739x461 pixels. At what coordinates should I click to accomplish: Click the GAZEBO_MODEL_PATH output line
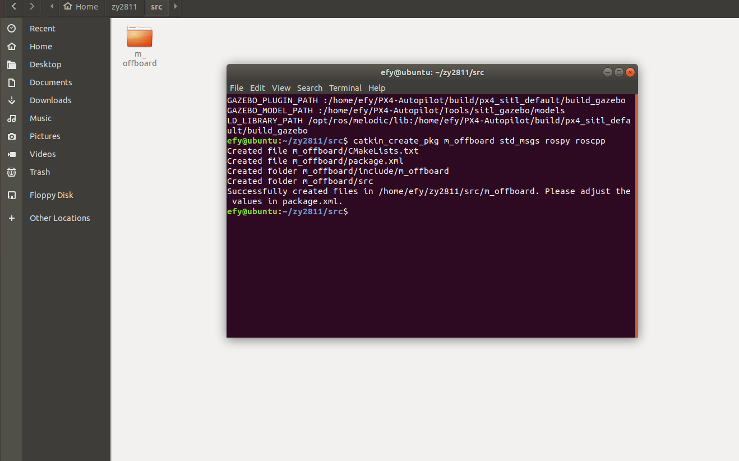[x=396, y=110]
